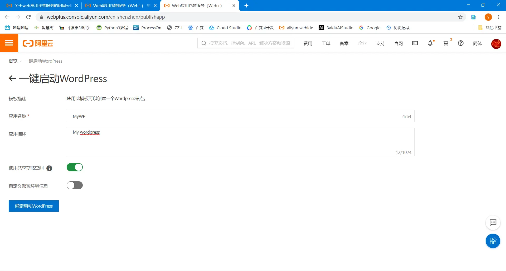Open the help question mark icon
This screenshot has height=271, width=506.
pos(461,43)
